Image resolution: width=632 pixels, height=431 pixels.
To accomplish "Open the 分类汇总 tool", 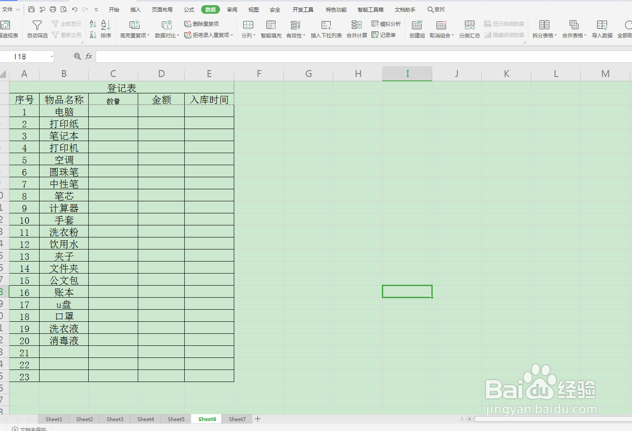I will [x=469, y=29].
